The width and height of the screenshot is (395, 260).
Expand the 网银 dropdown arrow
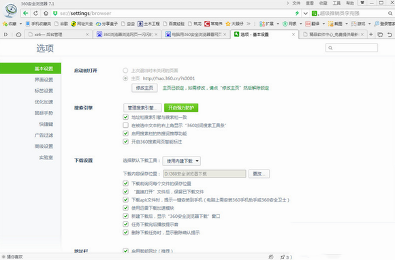[x=300, y=24]
